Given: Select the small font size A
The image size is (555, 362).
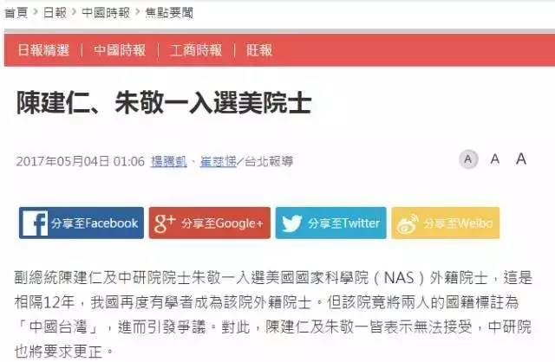Looking at the screenshot, I should (468, 159).
